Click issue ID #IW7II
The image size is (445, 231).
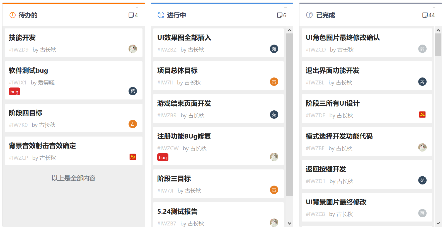point(165,82)
